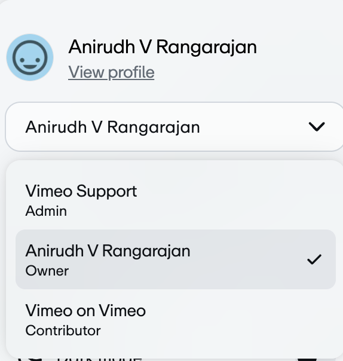Click the cut-off menu label under dropdown list

point(99,359)
